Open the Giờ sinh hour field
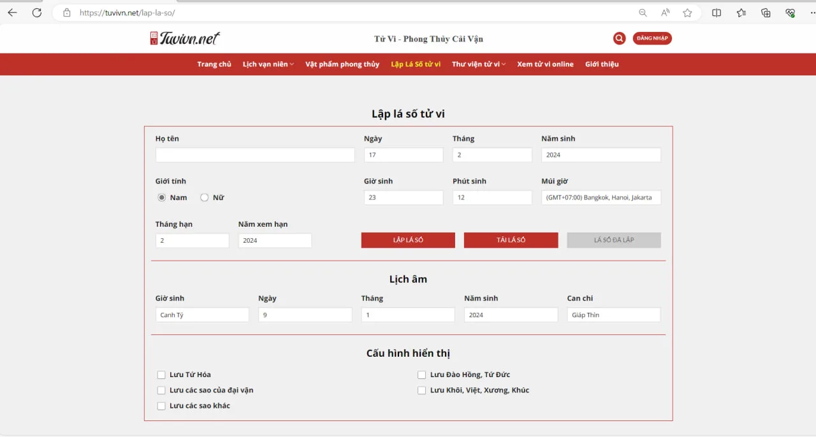Viewport: 816px width, 437px height. [x=404, y=197]
